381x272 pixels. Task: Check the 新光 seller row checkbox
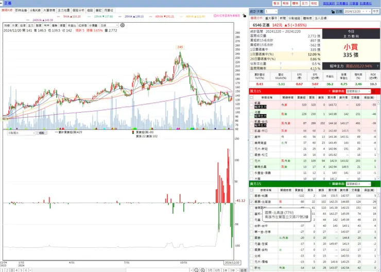point(251,268)
